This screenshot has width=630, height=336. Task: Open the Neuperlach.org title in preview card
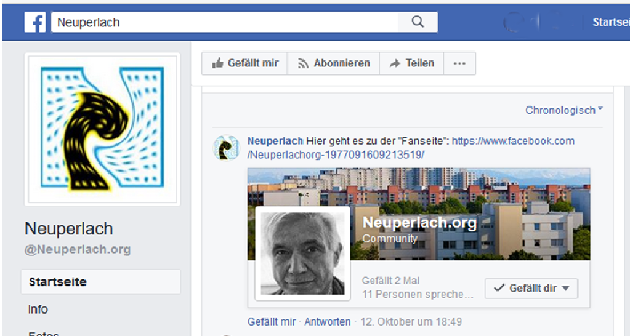[x=419, y=223]
